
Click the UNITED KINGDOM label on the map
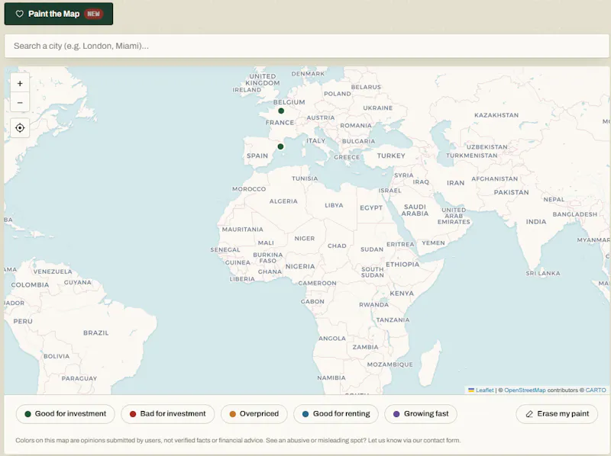(x=263, y=80)
